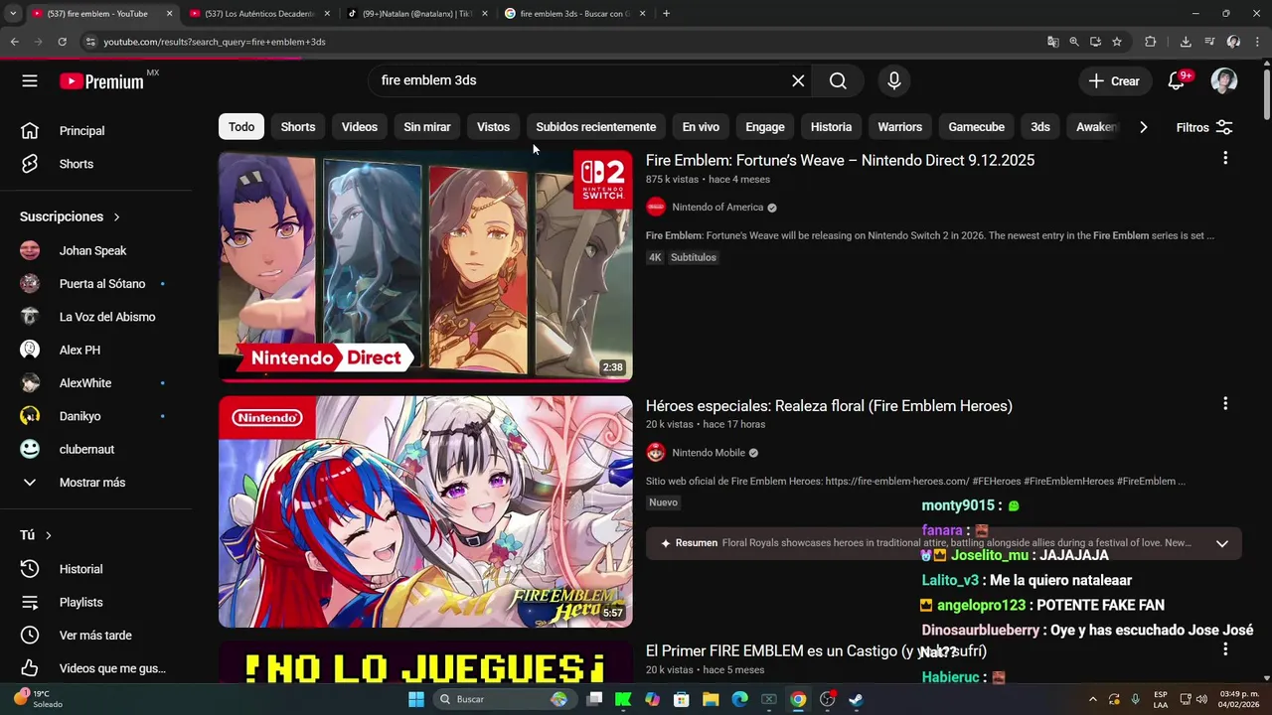Select the Gamecube filter chip

tap(976, 127)
